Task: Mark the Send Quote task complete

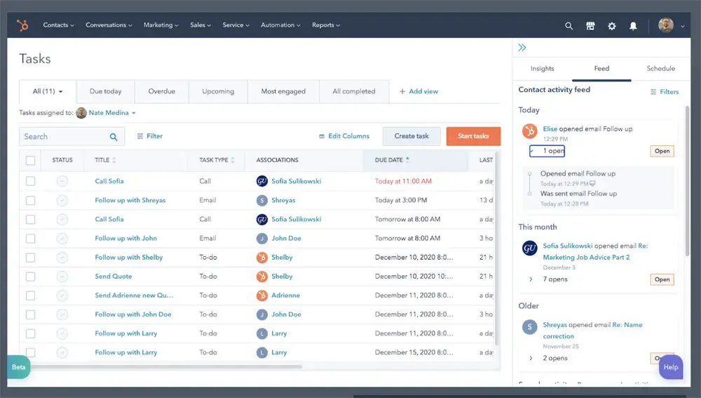Action: 62,277
